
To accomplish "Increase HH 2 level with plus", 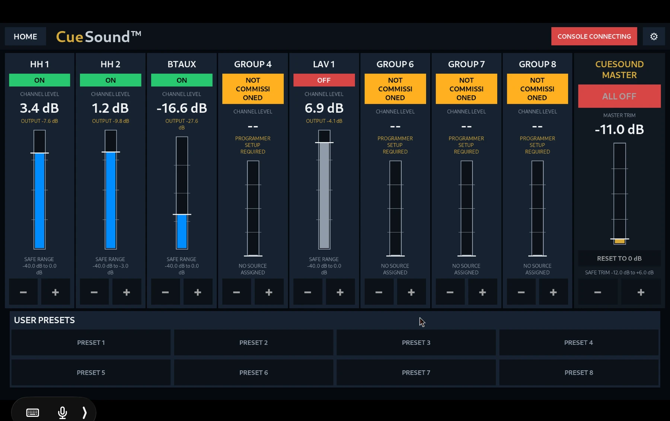I will [127, 292].
